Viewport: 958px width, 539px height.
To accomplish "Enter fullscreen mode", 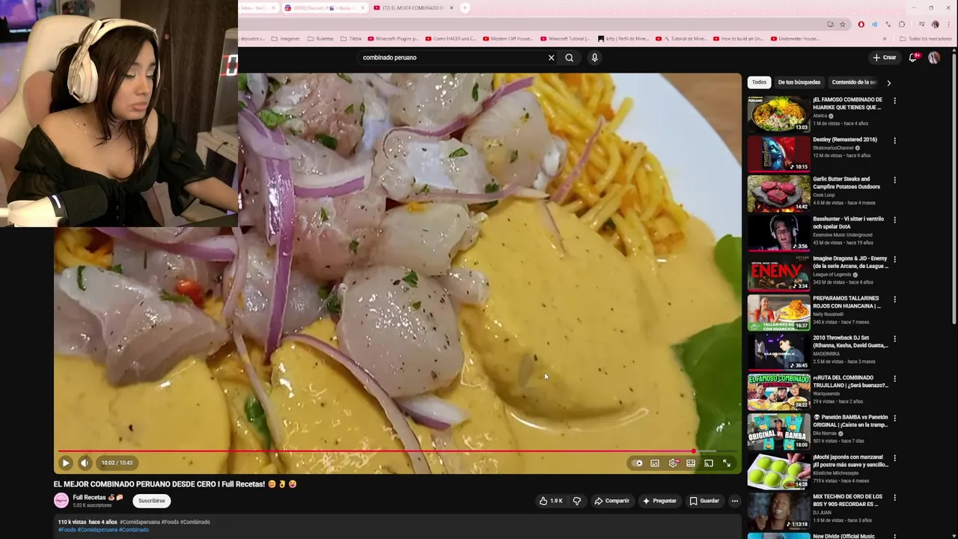I will pyautogui.click(x=727, y=463).
